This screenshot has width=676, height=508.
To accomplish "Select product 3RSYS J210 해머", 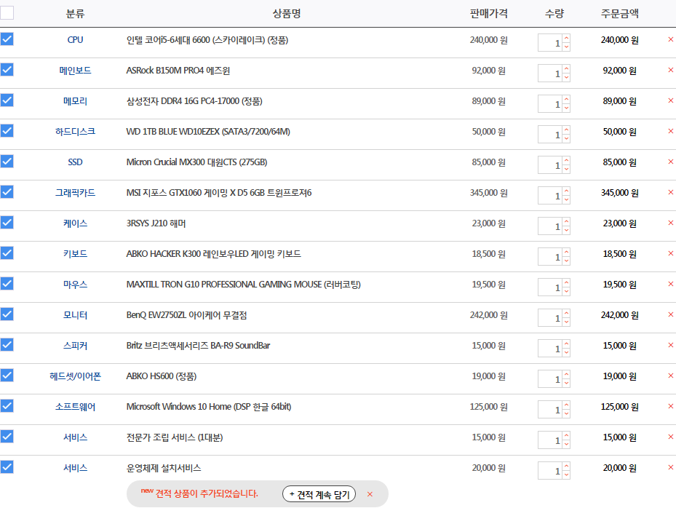I will tap(156, 223).
